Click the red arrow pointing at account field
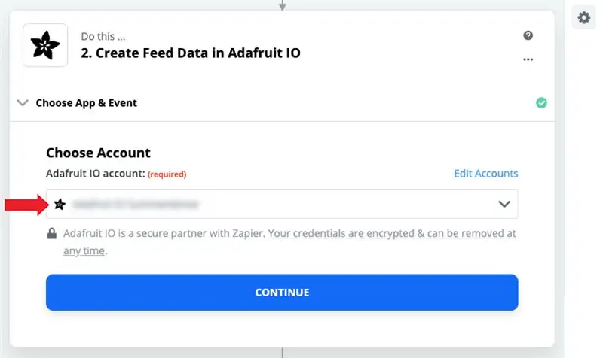 [x=26, y=205]
